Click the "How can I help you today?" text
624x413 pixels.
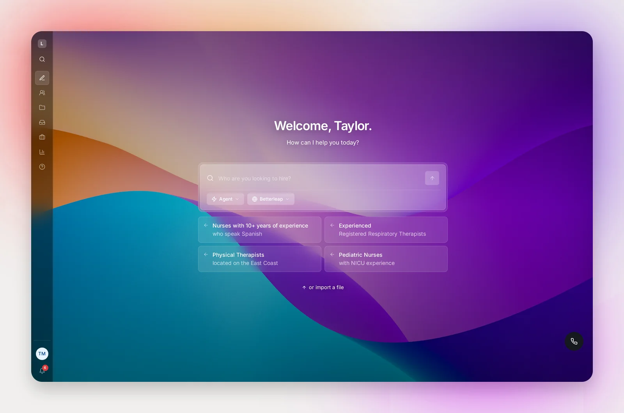[323, 143]
